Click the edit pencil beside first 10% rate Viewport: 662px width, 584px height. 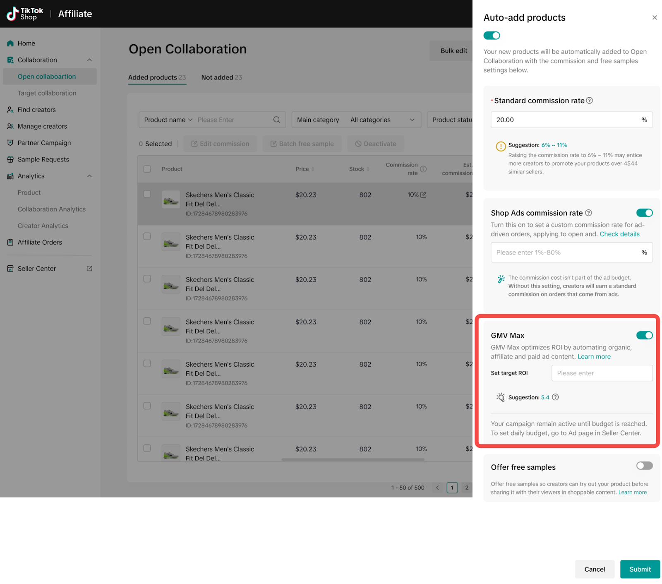423,195
